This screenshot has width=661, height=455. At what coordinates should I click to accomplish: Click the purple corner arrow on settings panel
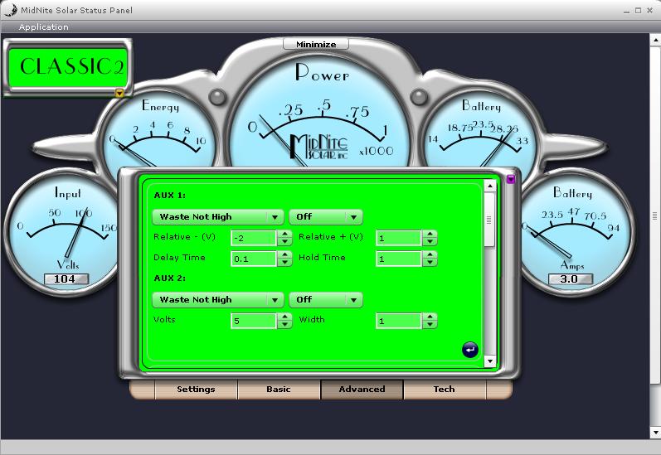pos(511,179)
